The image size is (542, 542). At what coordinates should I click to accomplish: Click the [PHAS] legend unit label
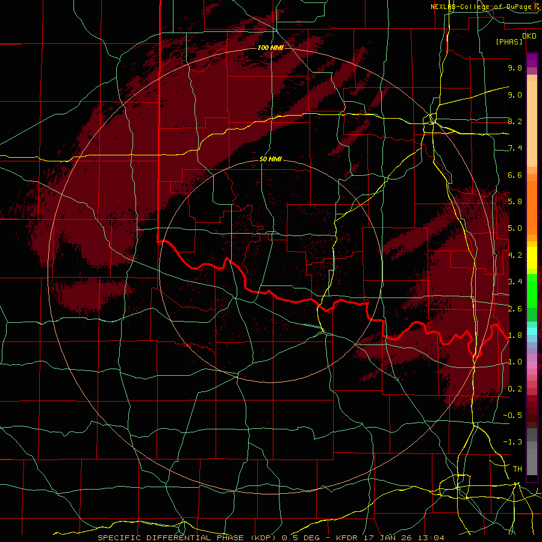[x=509, y=42]
